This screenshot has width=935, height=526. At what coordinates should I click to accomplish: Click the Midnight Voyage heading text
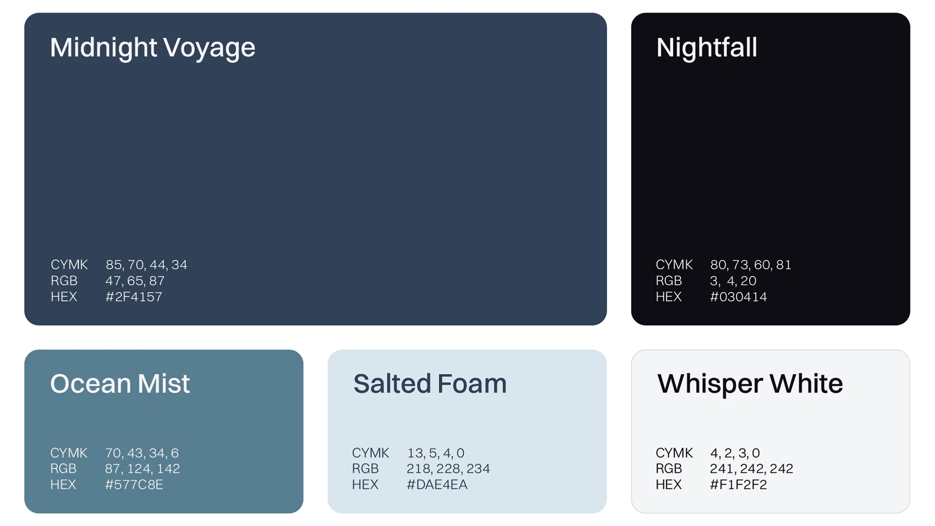click(152, 48)
